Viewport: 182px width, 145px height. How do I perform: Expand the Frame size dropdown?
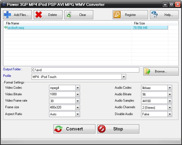click(x=78, y=107)
